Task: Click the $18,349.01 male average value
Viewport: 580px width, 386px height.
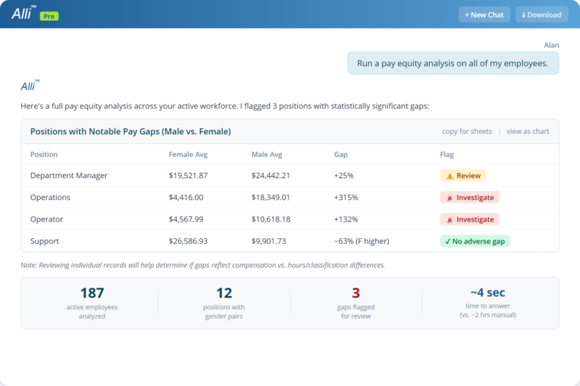Action: point(270,197)
